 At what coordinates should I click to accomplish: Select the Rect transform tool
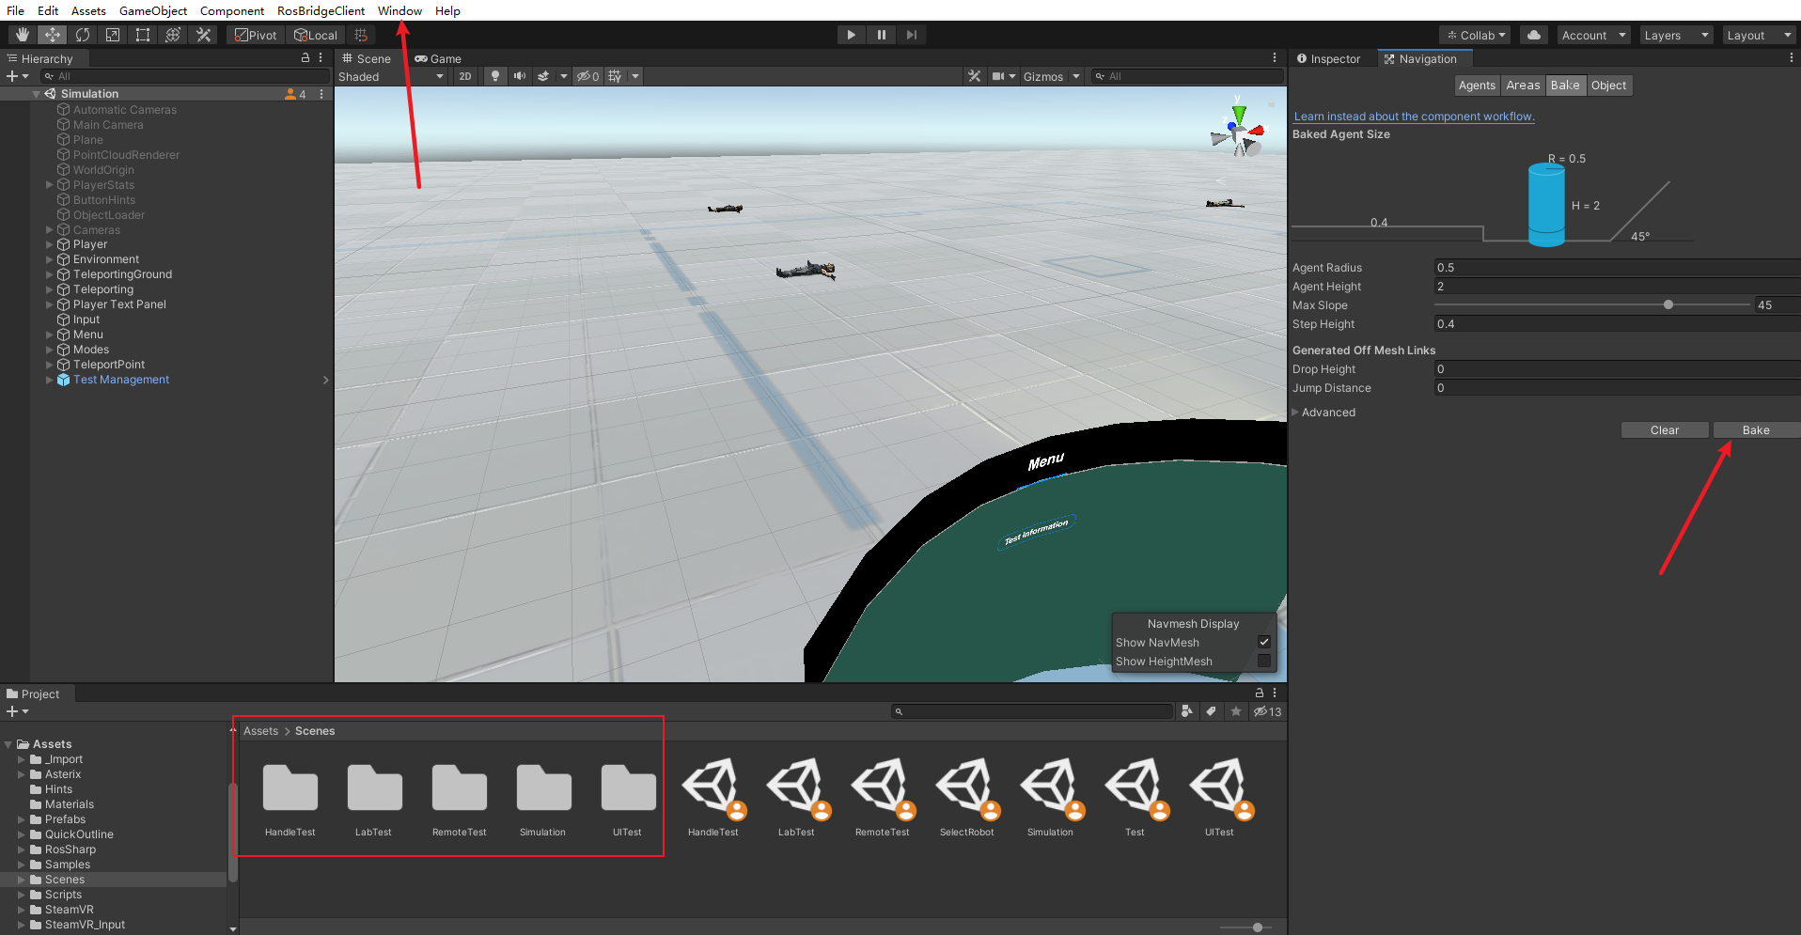(143, 35)
